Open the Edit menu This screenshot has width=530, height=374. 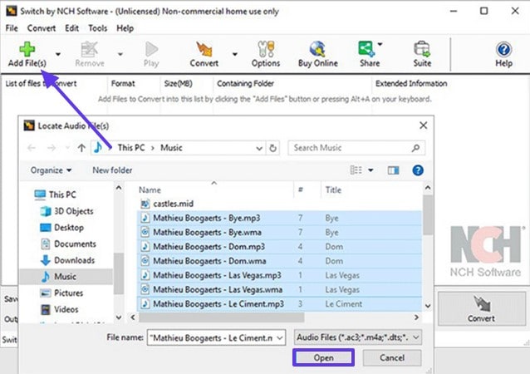click(71, 28)
